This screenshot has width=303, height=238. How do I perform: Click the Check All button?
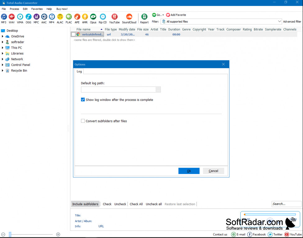[136, 204]
